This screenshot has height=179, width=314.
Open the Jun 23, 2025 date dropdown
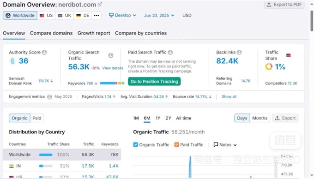coord(159,15)
